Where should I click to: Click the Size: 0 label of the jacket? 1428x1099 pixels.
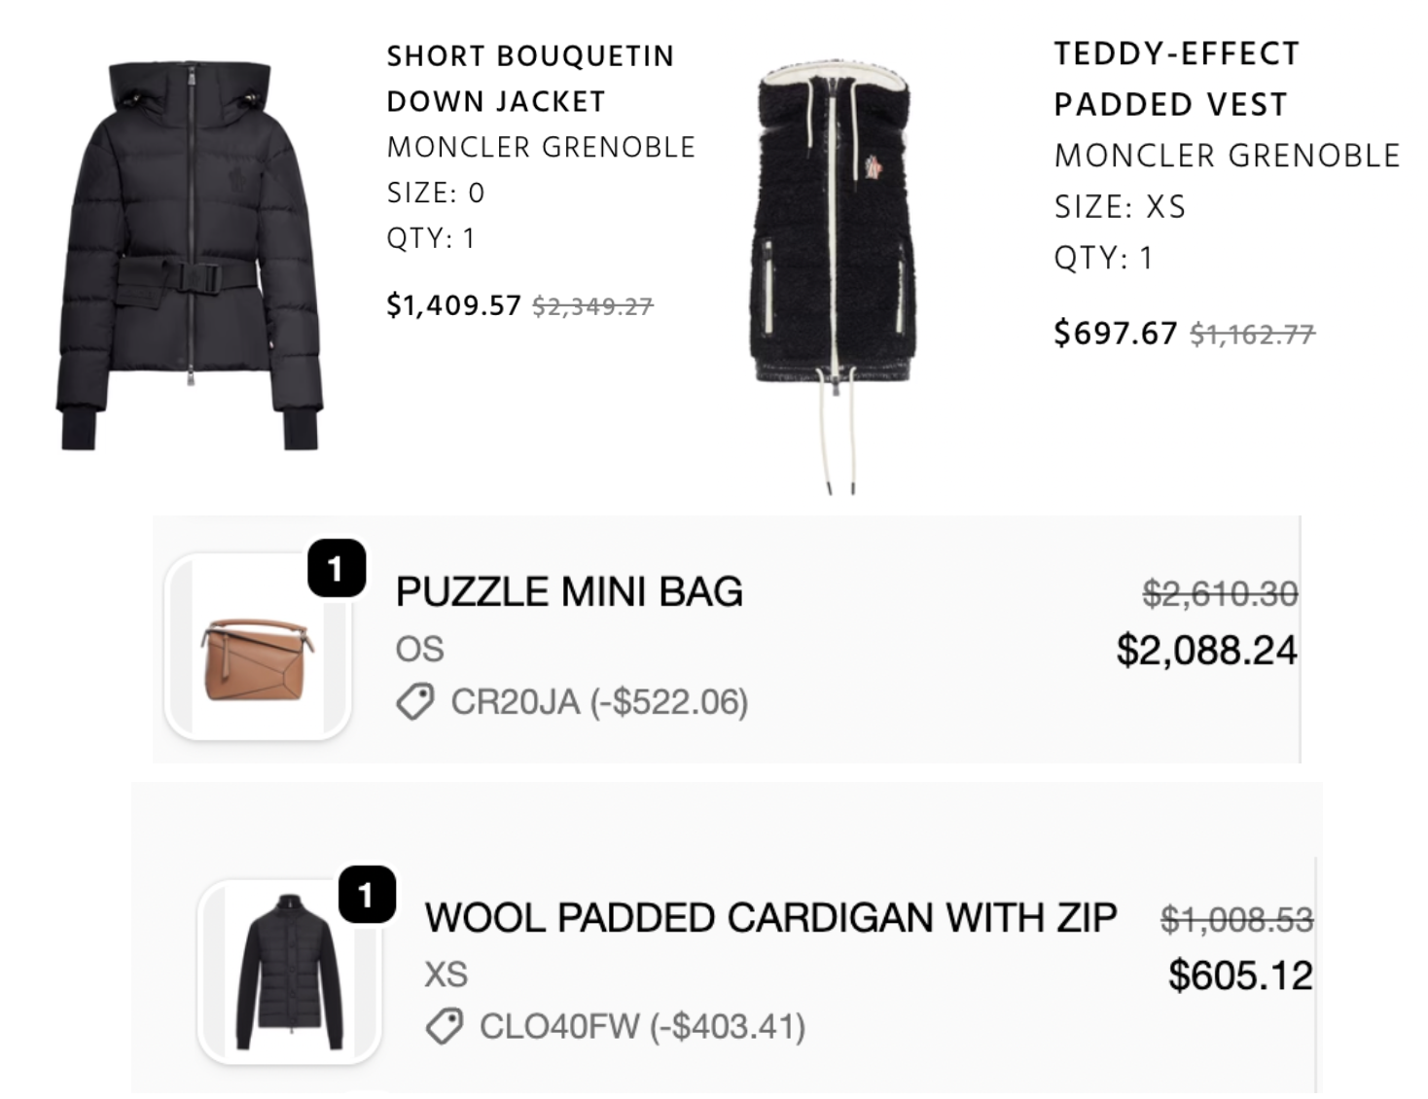coord(436,193)
